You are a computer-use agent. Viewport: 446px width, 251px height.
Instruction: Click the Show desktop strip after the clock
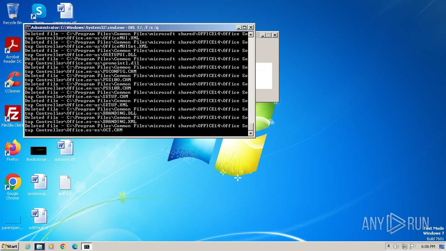443,246
